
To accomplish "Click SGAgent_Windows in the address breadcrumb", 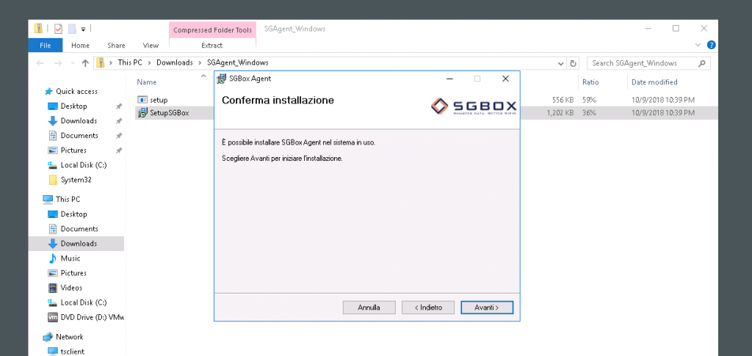I will click(237, 63).
